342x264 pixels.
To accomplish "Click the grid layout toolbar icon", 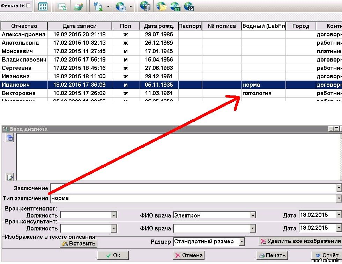I will click(43, 6).
